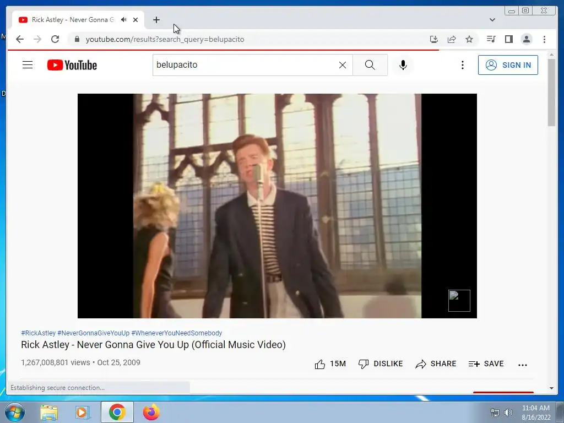564x423 pixels.
Task: Click the Rick Astley video player
Action: pyautogui.click(x=278, y=206)
